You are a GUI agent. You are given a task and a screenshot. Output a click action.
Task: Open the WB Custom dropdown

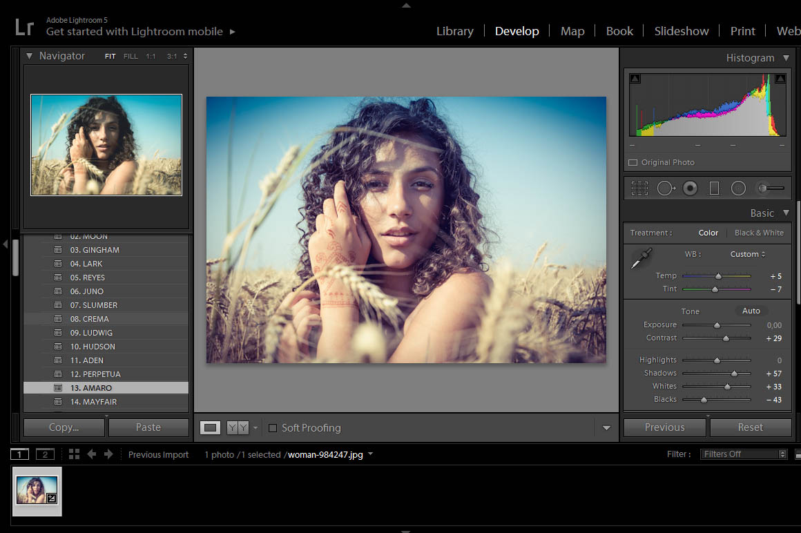[x=748, y=254]
